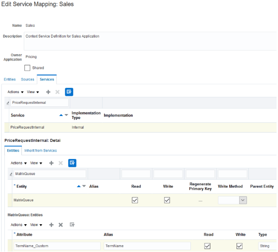Click the Type column header
Image resolution: width=278 pixels, height=252 pixels.
click(x=262, y=234)
